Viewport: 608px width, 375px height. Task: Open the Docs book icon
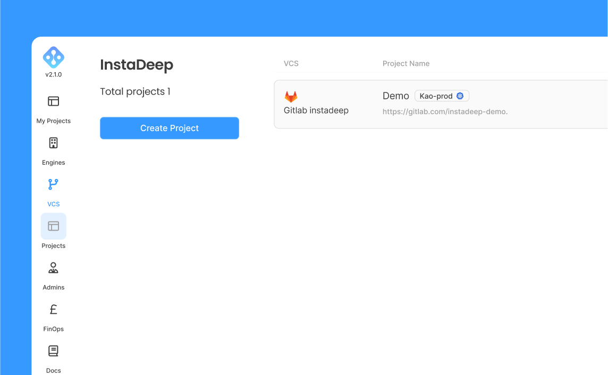click(54, 351)
